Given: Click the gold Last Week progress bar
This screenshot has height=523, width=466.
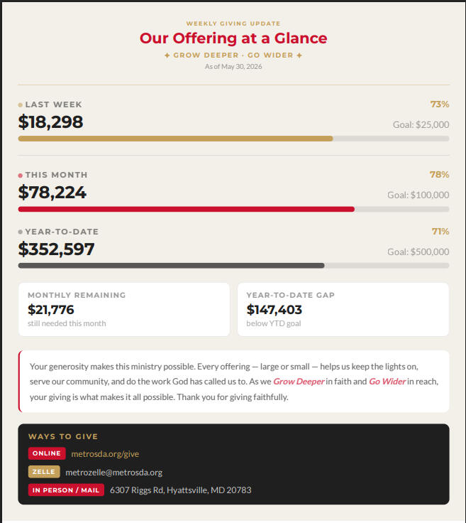Looking at the screenshot, I should tap(233, 139).
